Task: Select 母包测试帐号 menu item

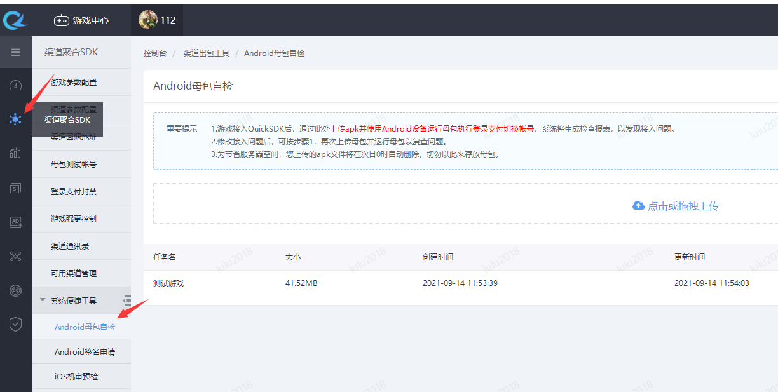Action: point(74,165)
